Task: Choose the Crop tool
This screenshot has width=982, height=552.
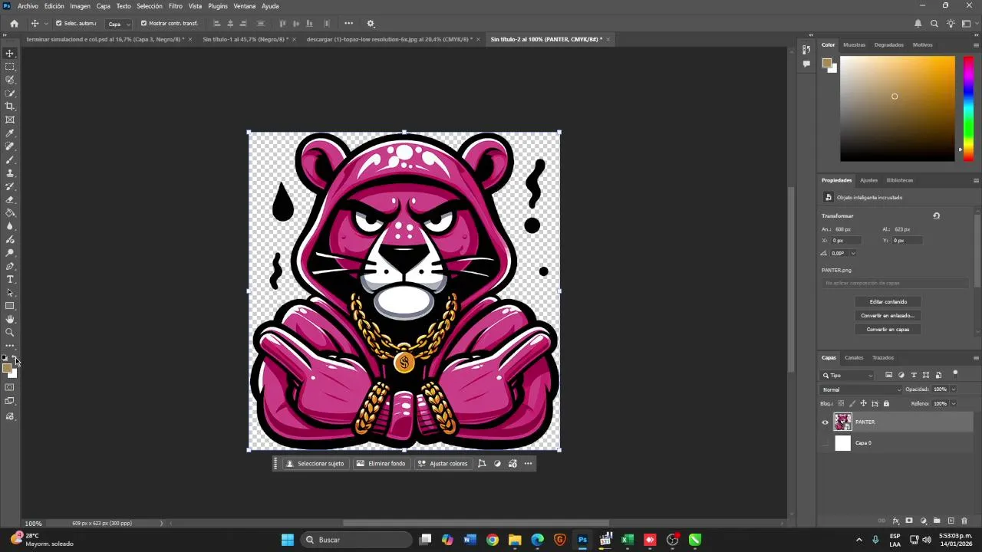Action: coord(10,107)
